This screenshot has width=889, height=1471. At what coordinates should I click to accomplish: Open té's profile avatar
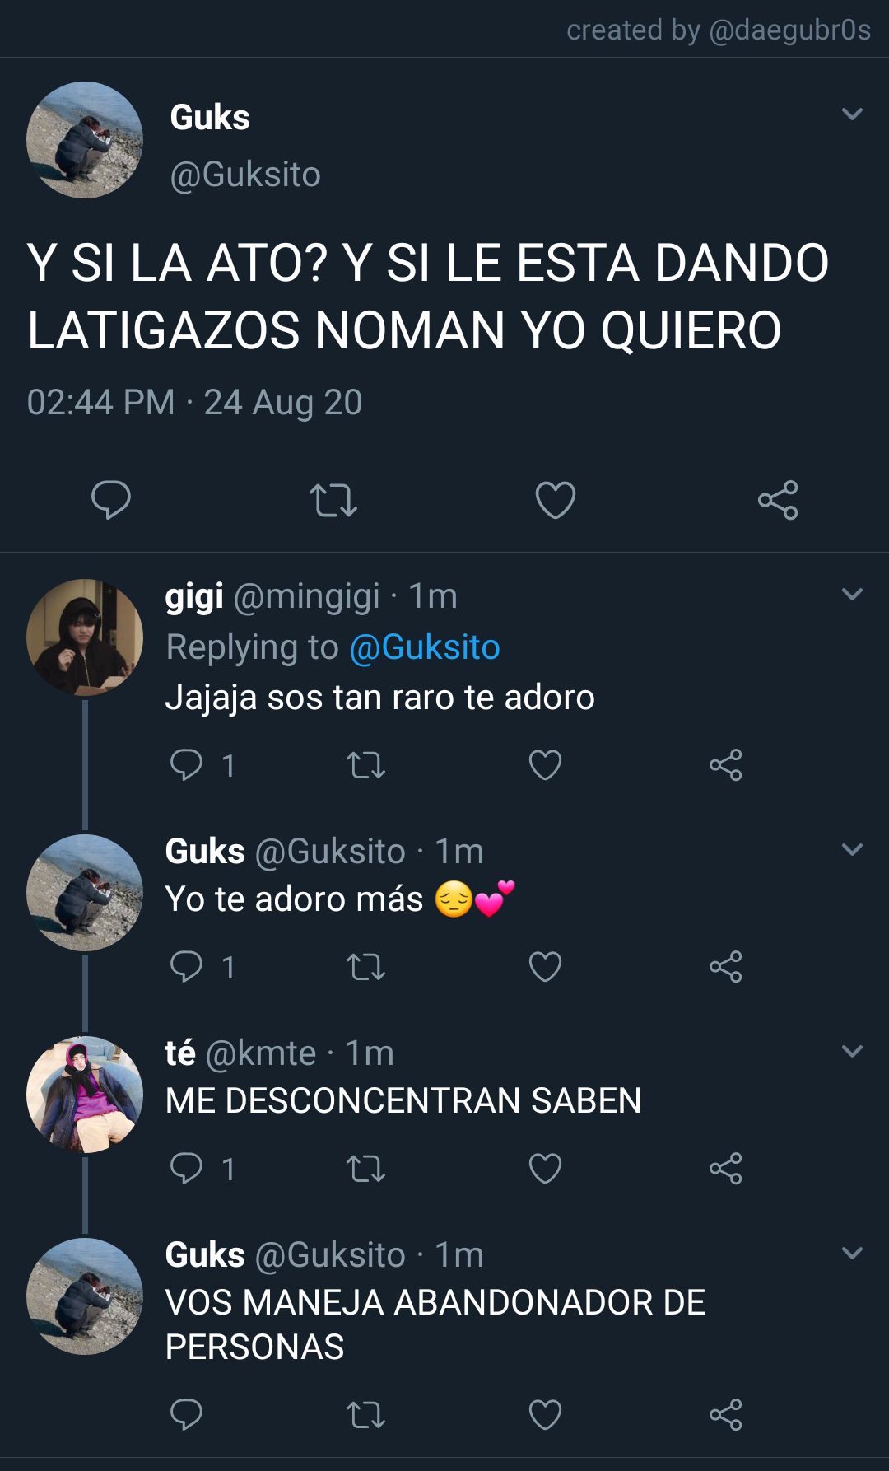tap(85, 1095)
